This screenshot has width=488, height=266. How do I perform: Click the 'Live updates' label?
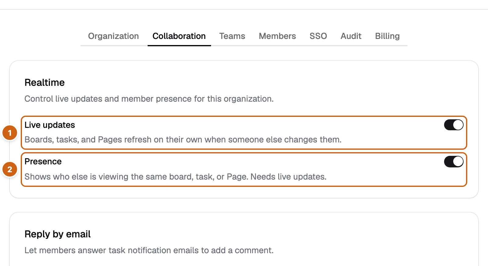[x=50, y=125]
